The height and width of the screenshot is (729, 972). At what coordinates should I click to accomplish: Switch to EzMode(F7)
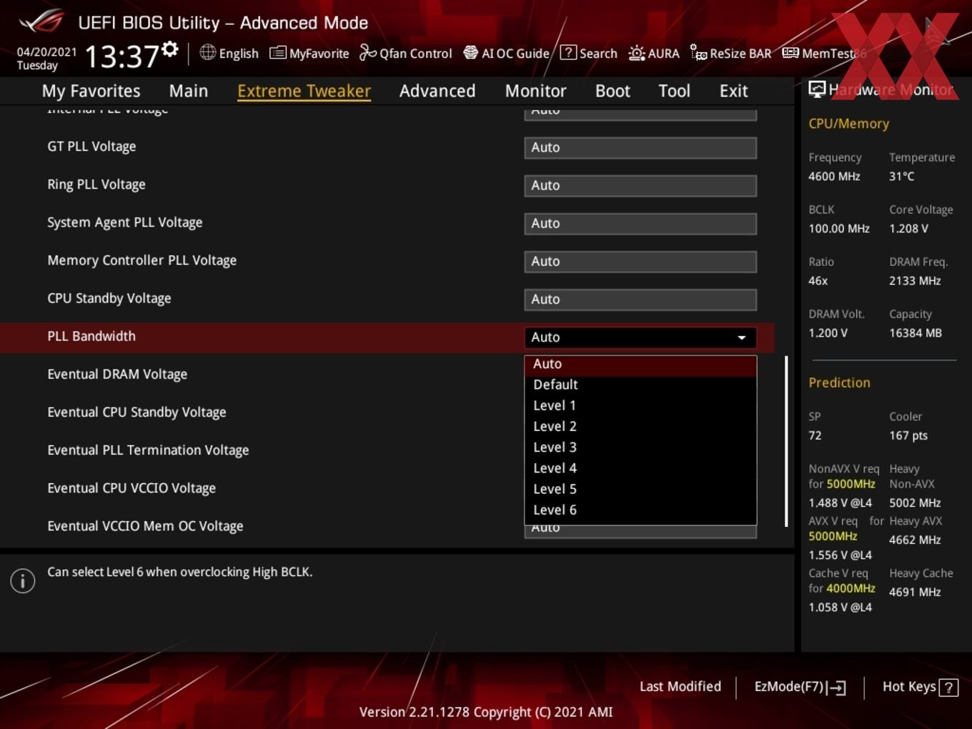coord(800,687)
